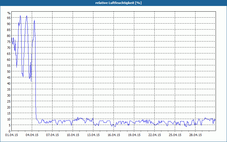Click the 19.04.15 date label
The image size is (227, 142).
pyautogui.click(x=134, y=135)
